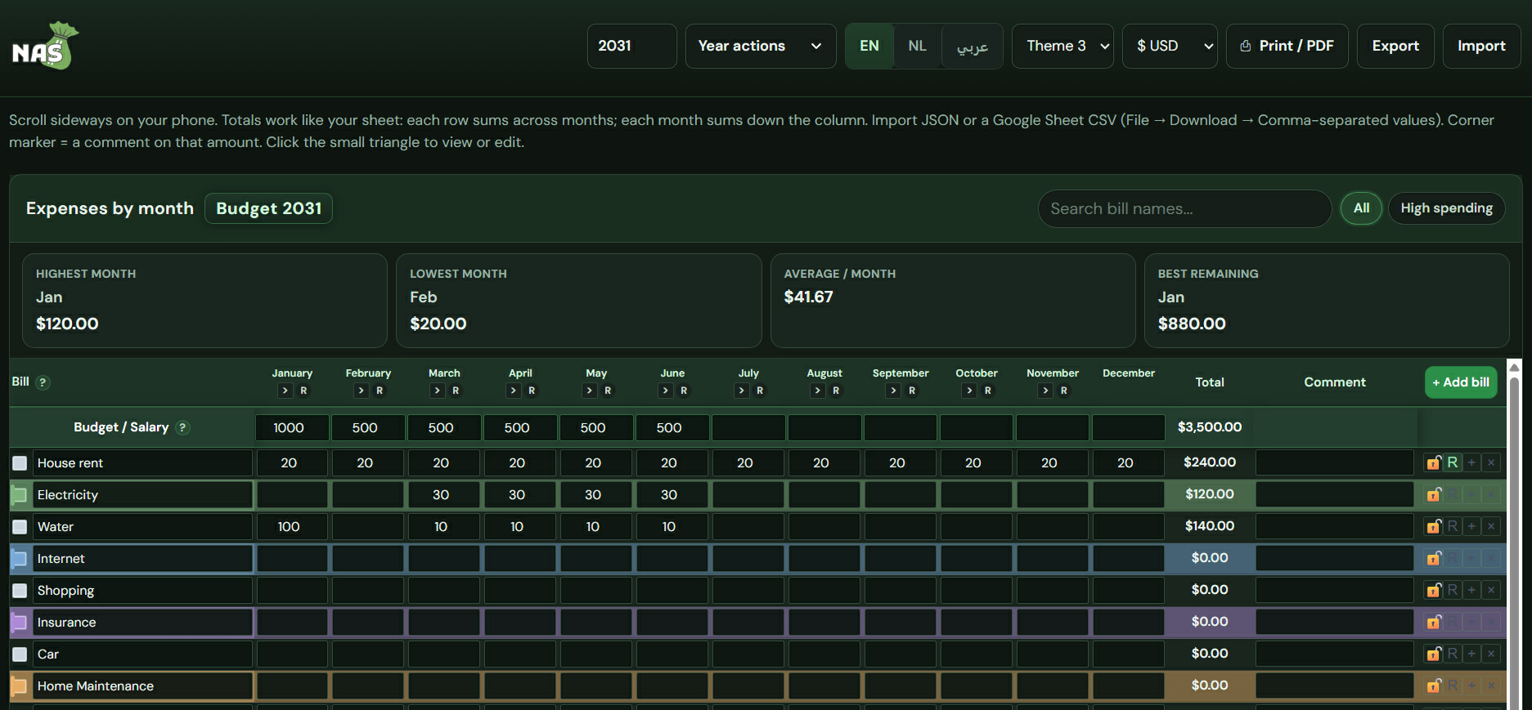Click the arrow button under April header
The image size is (1532, 710).
pos(513,391)
